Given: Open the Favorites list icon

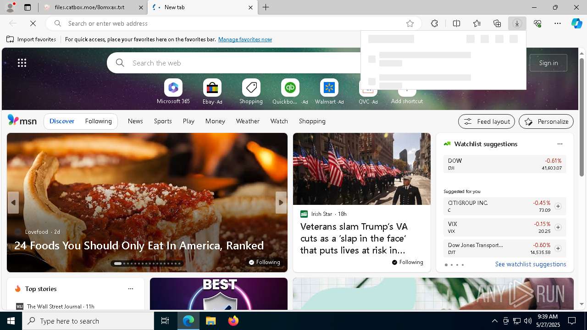Looking at the screenshot, I should (x=477, y=23).
